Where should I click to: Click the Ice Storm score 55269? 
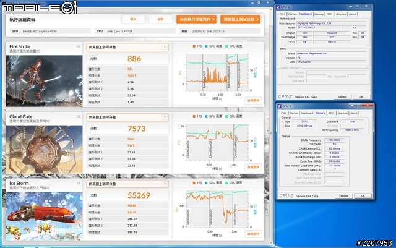coord(139,195)
